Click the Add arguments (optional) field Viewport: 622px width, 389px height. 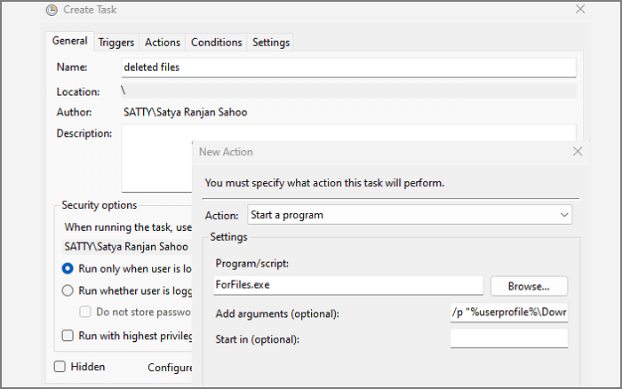[508, 314]
